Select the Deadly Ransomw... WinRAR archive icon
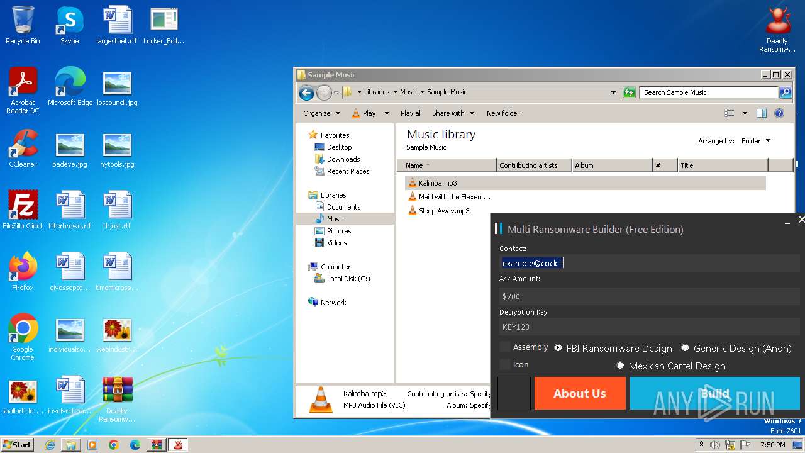Image resolution: width=805 pixels, height=453 pixels. pyautogui.click(x=117, y=399)
